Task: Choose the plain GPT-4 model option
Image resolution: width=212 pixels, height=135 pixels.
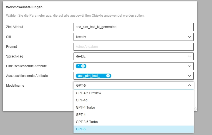Action: tap(133, 115)
